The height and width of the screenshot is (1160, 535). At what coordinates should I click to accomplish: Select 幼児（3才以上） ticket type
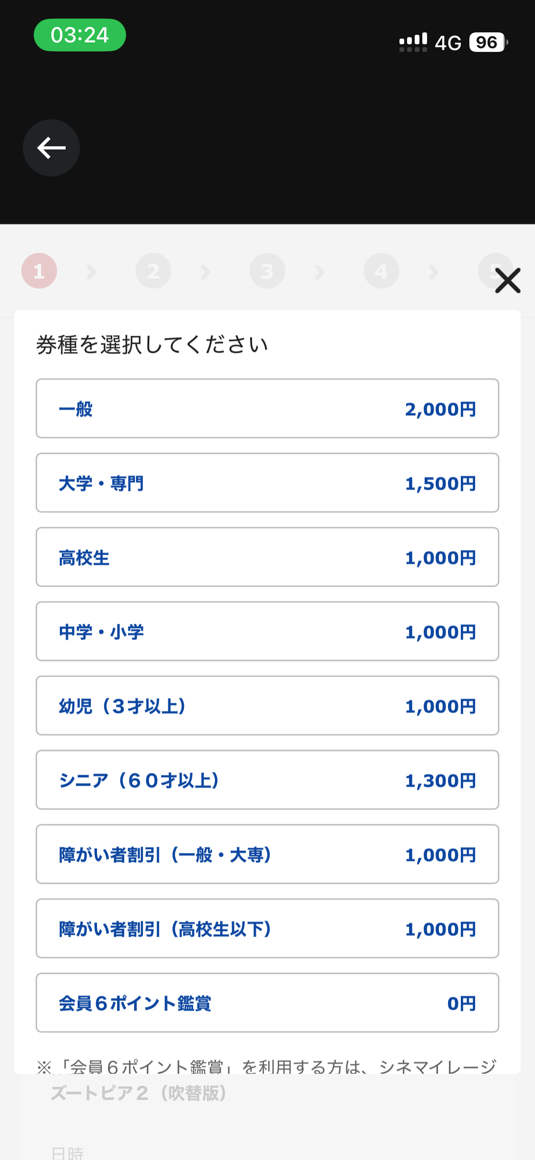[x=267, y=706]
